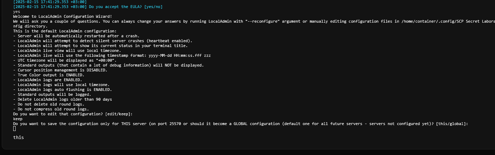The height and width of the screenshot is (155, 495).
Task: Click the "Do you accept the EULA?" line
Action: coord(88,7)
